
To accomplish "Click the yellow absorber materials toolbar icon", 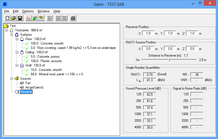I will click(x=41, y=18).
